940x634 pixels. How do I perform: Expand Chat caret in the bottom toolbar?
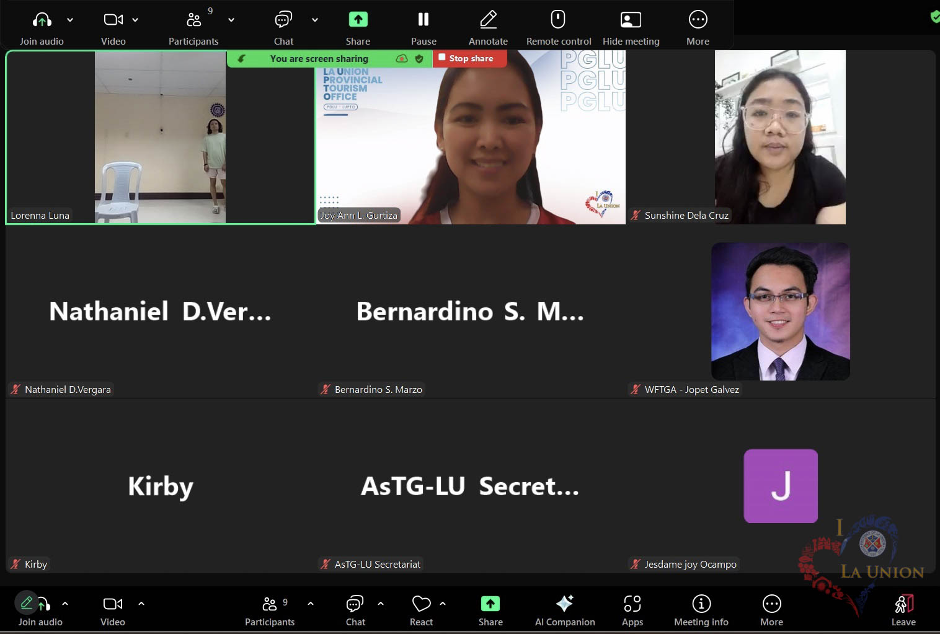(x=381, y=604)
